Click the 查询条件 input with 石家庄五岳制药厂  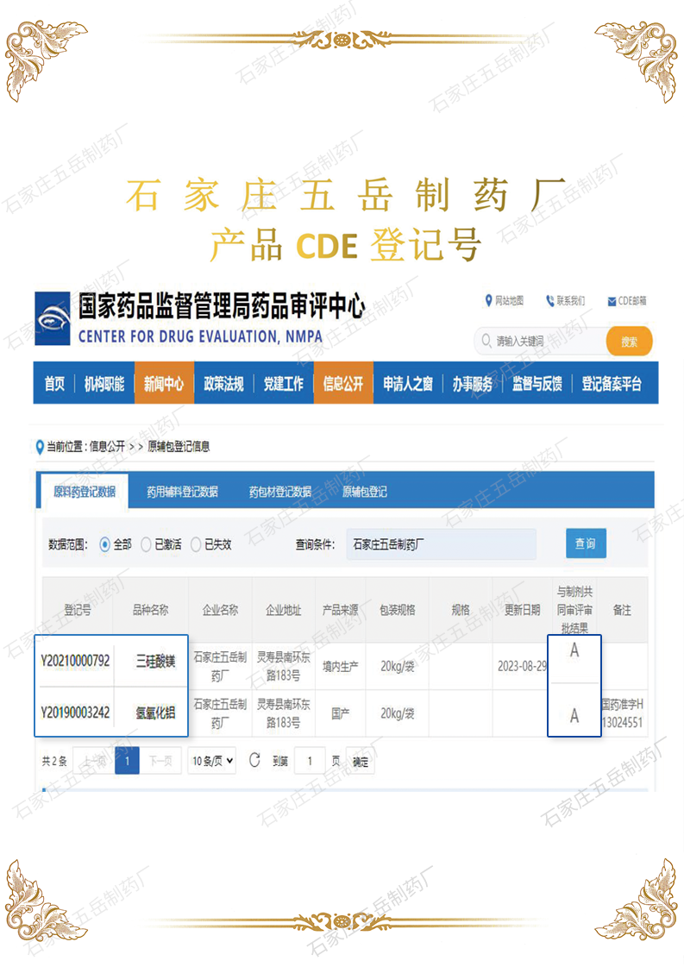pos(441,544)
